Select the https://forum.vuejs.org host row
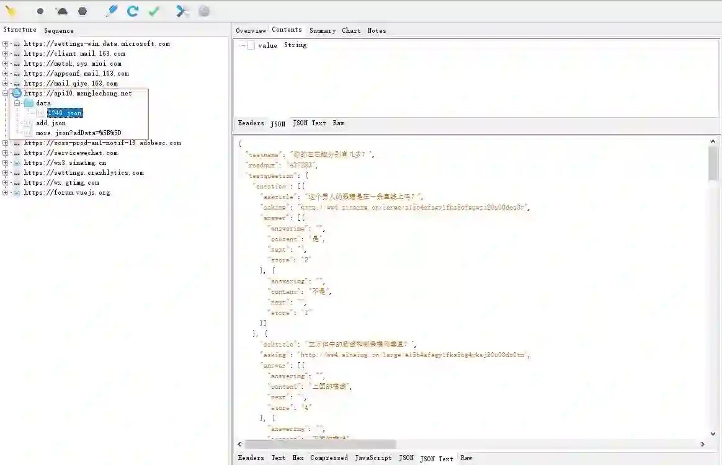 [x=67, y=193]
